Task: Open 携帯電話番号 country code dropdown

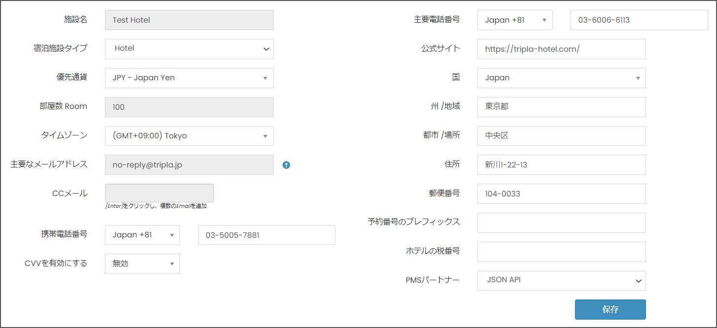Action: [142, 235]
